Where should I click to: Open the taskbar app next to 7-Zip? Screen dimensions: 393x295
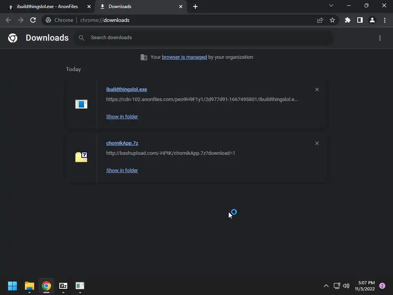(80, 286)
